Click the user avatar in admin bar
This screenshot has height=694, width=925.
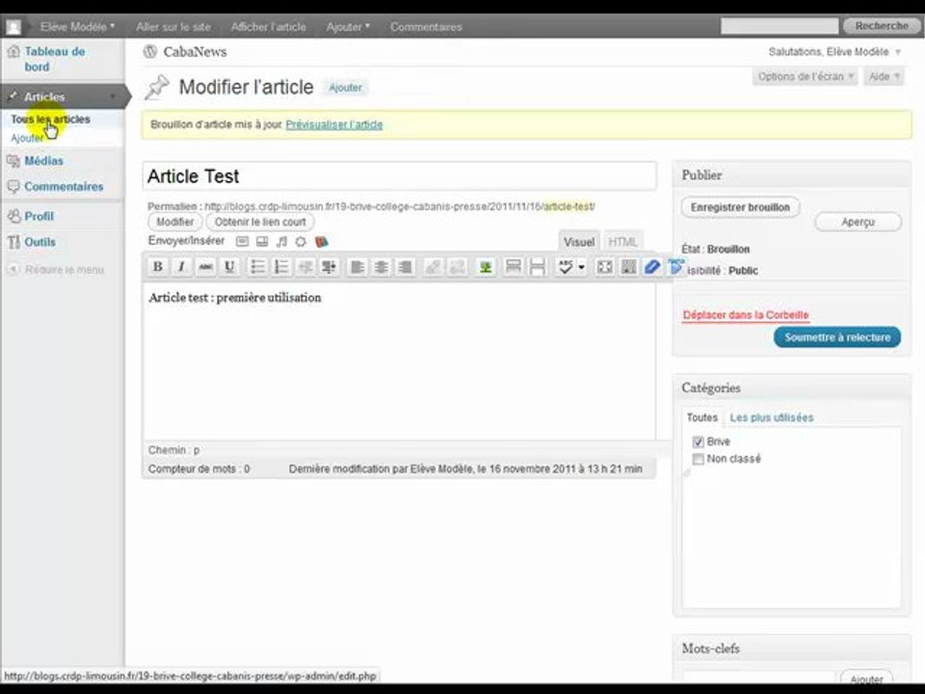point(13,27)
